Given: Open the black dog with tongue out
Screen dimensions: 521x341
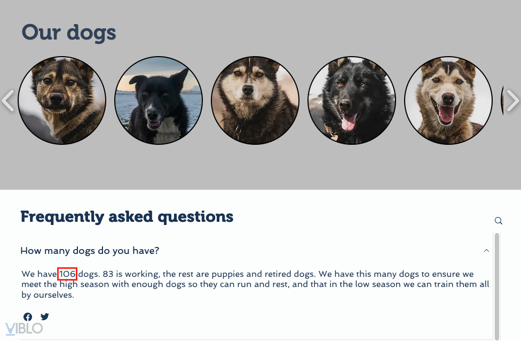Looking at the screenshot, I should pyautogui.click(x=352, y=100).
